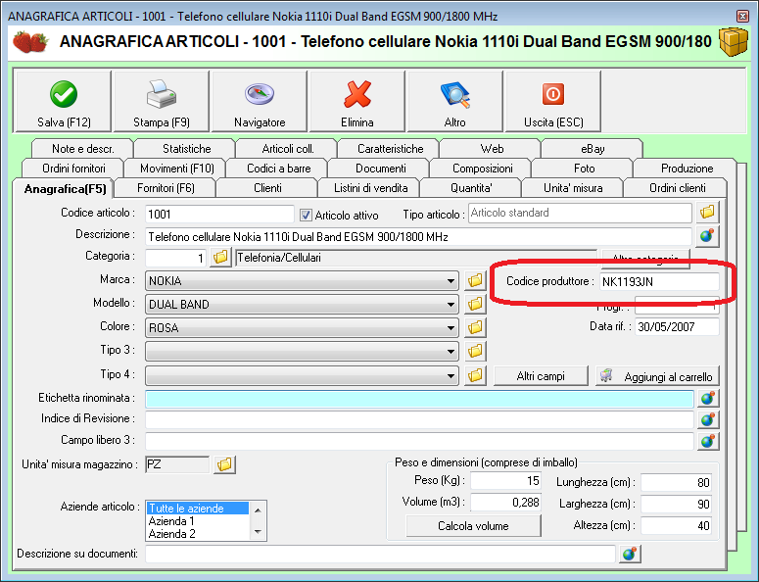Open folder lookup next to Tipo articolo
This screenshot has width=759, height=582.
[707, 212]
